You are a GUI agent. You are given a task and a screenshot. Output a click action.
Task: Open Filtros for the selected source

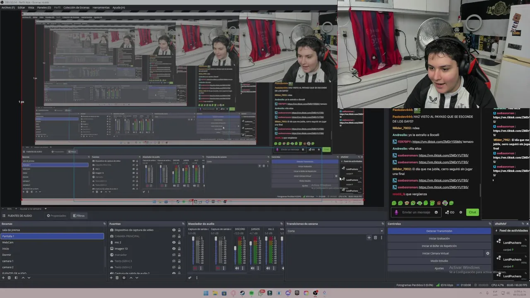click(79, 216)
